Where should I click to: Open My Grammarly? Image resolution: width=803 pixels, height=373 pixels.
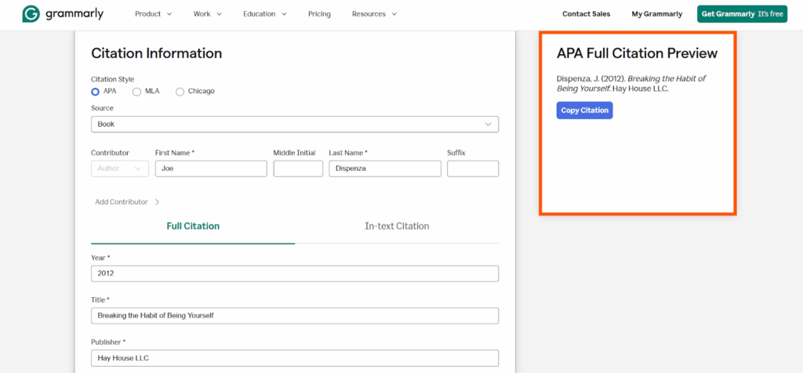[x=657, y=14]
